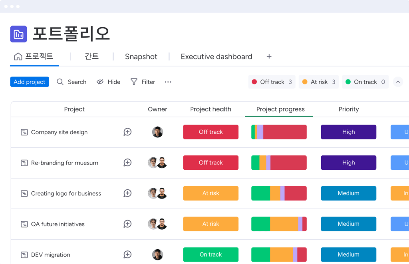Click the Add project button
Viewport: 409px width, 264px height.
[x=30, y=82]
